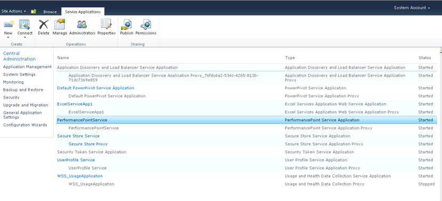Select the indented PerformancePointService proxy row
This screenshot has width=442, height=201.
[x=247, y=128]
